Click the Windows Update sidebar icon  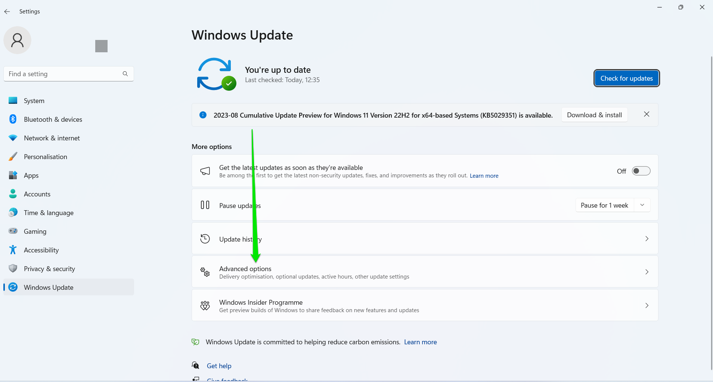[13, 287]
